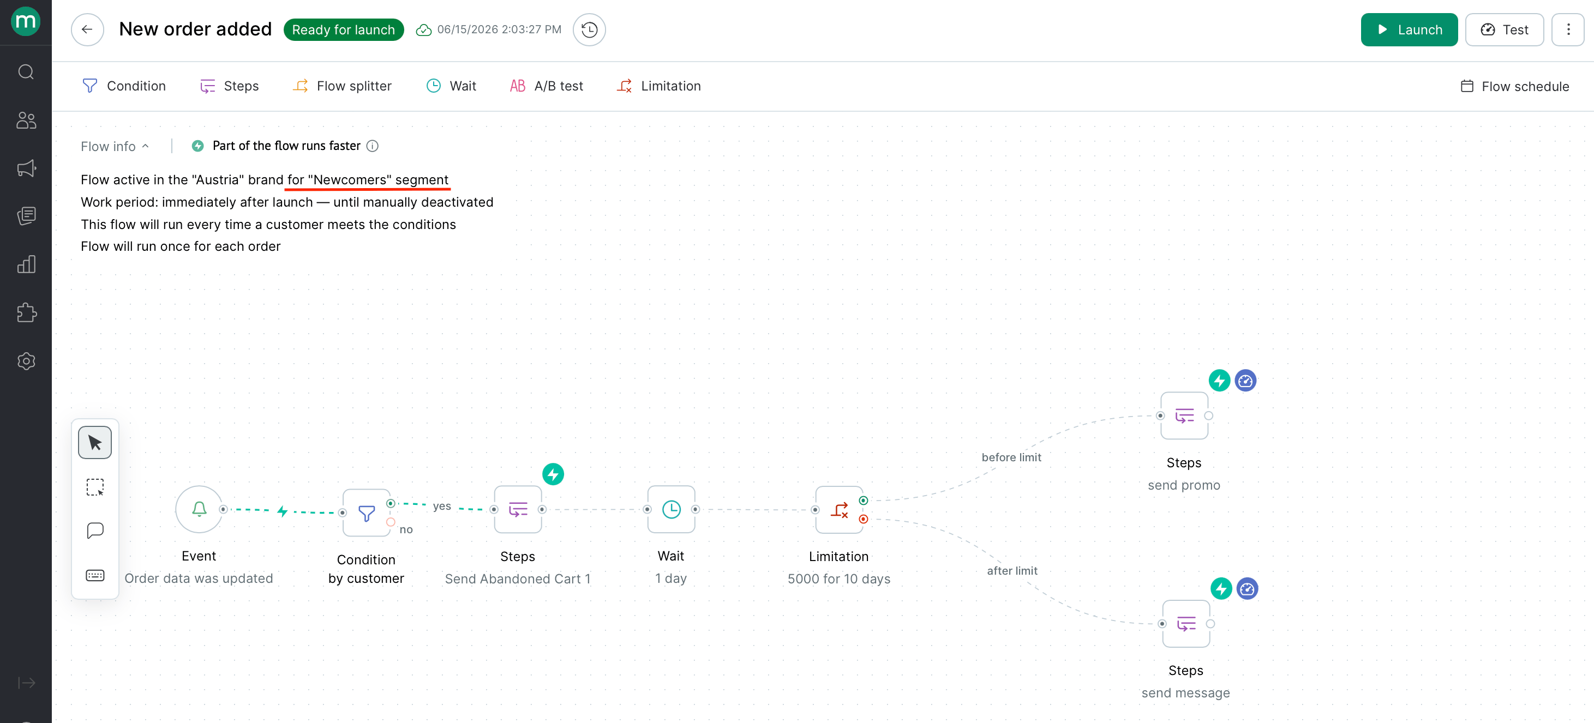Collapse the Flow info section
This screenshot has height=723, width=1594.
[x=115, y=147]
